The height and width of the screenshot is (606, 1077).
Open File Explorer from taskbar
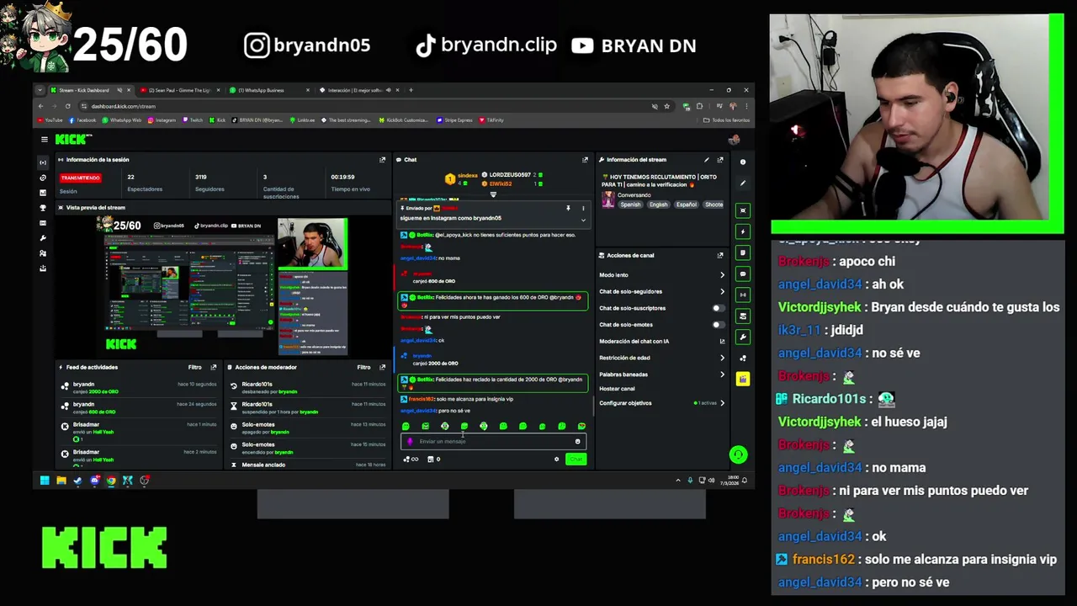(x=61, y=481)
